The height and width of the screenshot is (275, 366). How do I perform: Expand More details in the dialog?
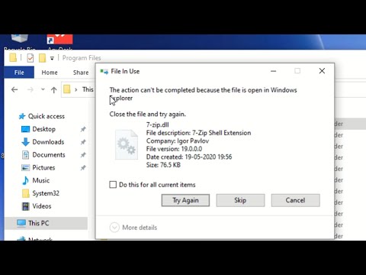click(133, 228)
